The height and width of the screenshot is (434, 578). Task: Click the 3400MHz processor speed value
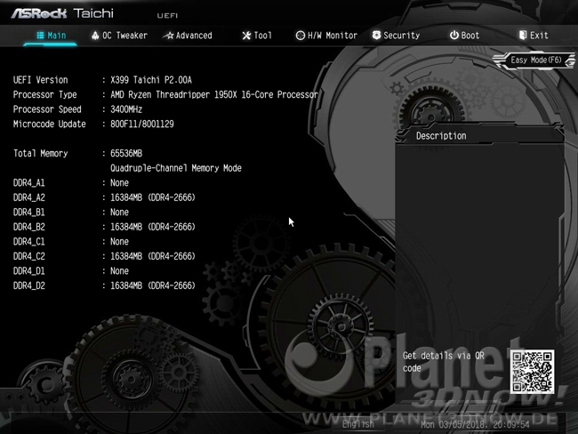click(126, 109)
